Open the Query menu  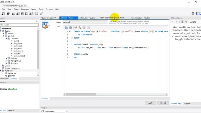[16, 9]
